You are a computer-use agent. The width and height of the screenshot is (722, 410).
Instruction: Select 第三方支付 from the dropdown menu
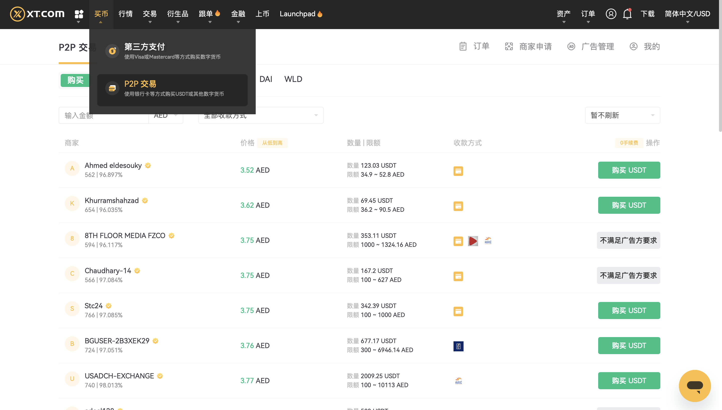pos(172,51)
